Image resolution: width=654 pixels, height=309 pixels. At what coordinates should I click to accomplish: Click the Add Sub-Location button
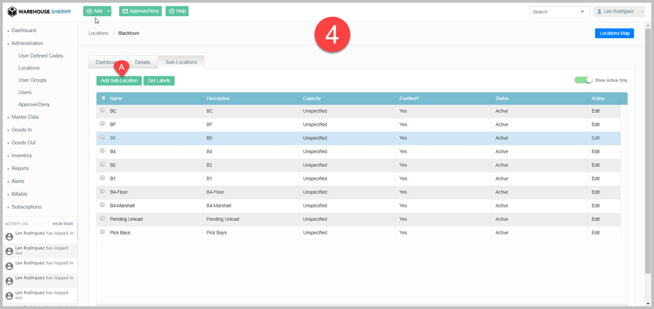point(119,80)
